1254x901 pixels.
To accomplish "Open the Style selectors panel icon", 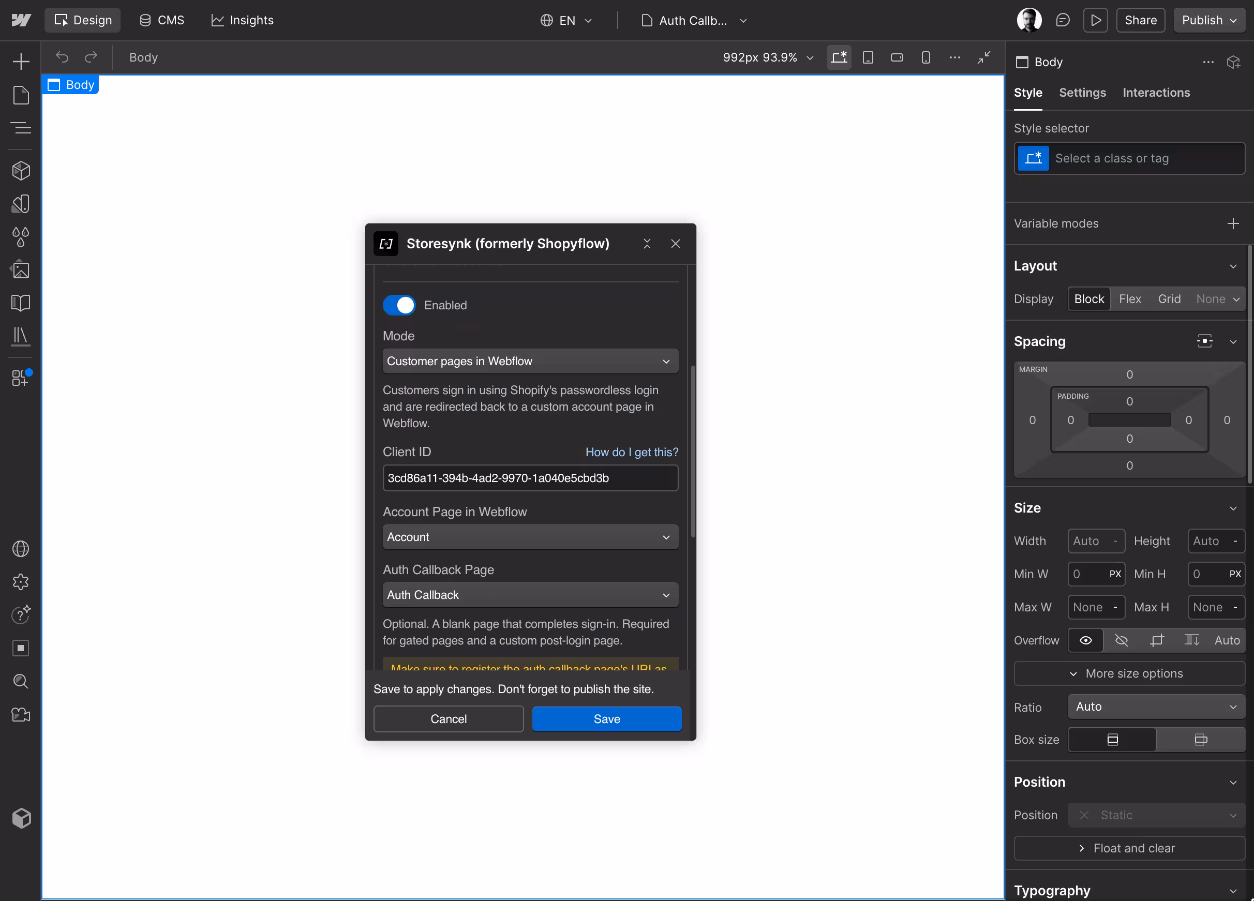I will coord(21,204).
